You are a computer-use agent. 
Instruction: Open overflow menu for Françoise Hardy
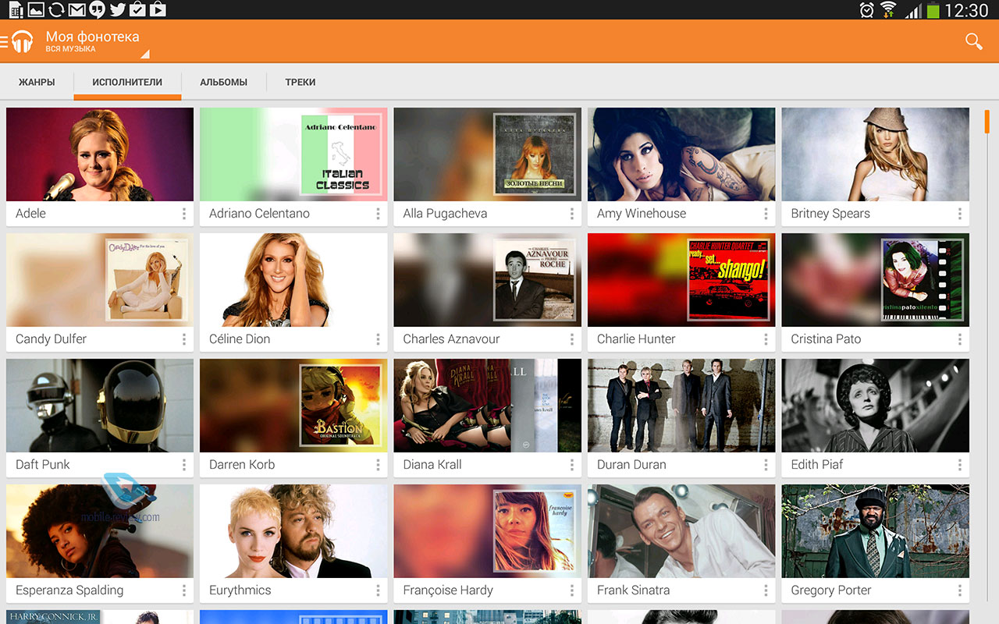[x=572, y=590]
